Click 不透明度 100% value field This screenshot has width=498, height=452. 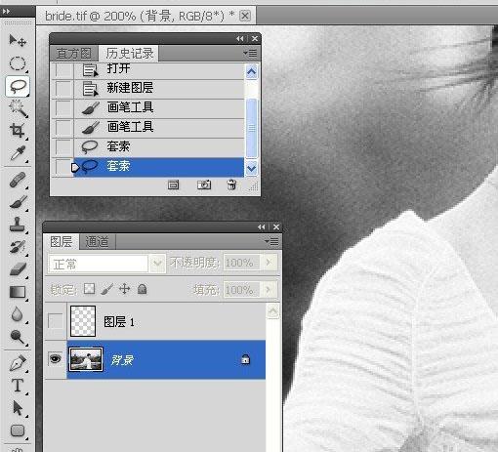pos(241,263)
